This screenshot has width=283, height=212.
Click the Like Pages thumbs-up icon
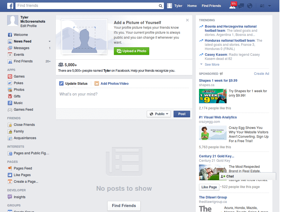tap(10, 175)
